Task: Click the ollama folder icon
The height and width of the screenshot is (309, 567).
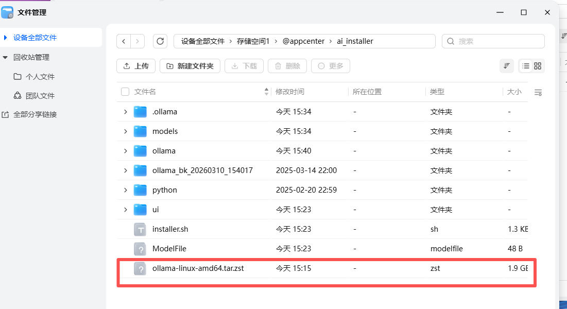Action: point(140,151)
